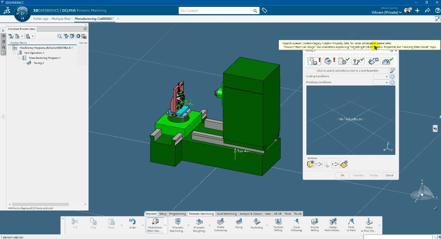Expand the Undo dropdown arrow

(142, 225)
